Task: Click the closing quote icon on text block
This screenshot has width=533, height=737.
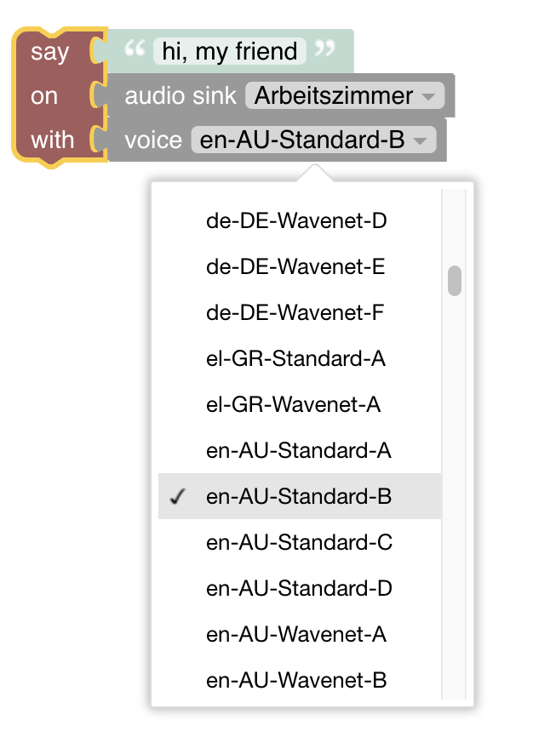Action: coord(324,50)
